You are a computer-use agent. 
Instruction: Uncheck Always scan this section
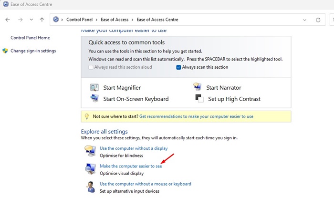pyautogui.click(x=178, y=67)
